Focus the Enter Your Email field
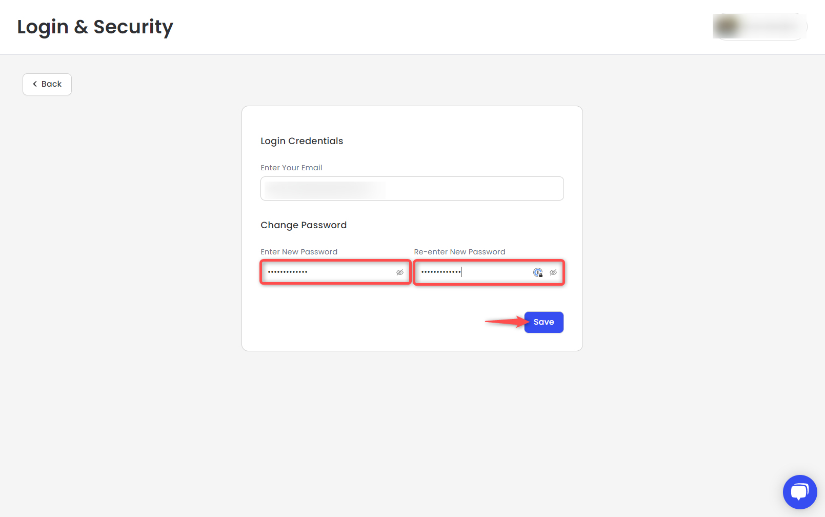 (412, 189)
